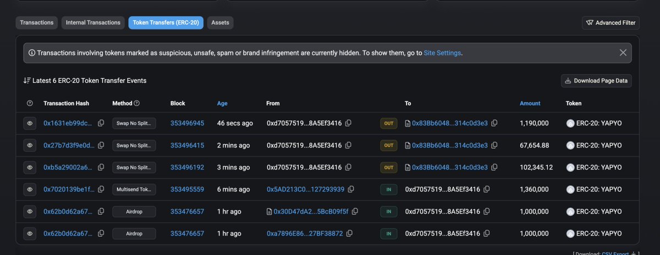Click YAPYO token icon in first row
This screenshot has height=255, width=660.
[x=570, y=123]
